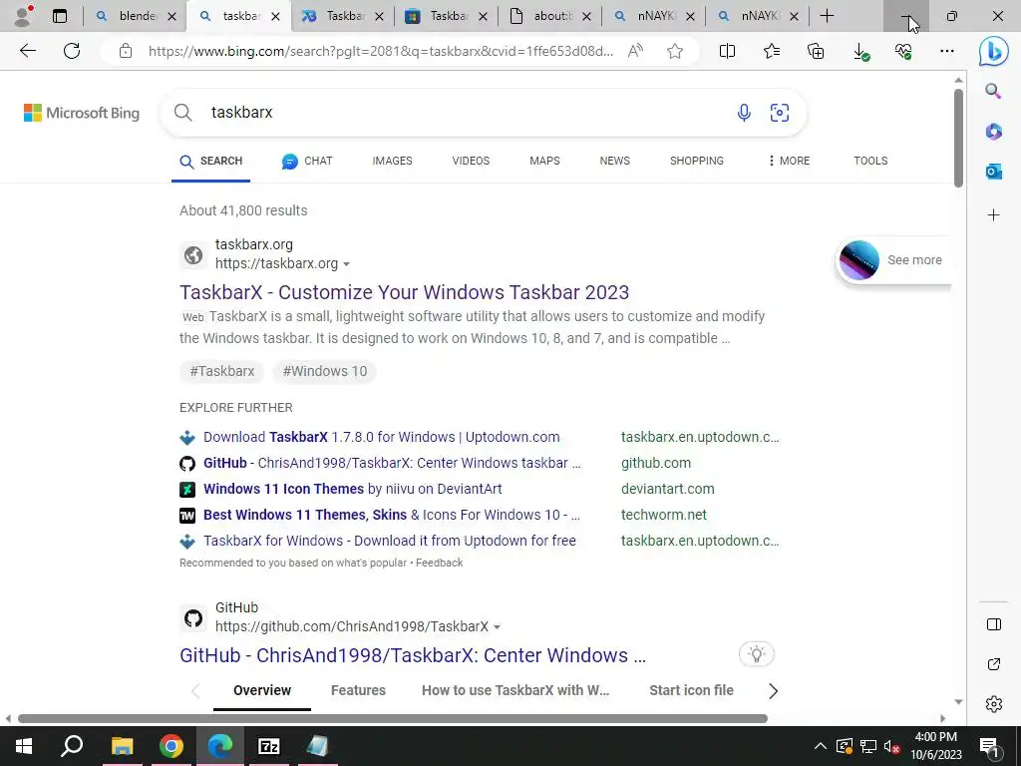Open a new browser tab
The image size is (1021, 766).
pos(827,16)
